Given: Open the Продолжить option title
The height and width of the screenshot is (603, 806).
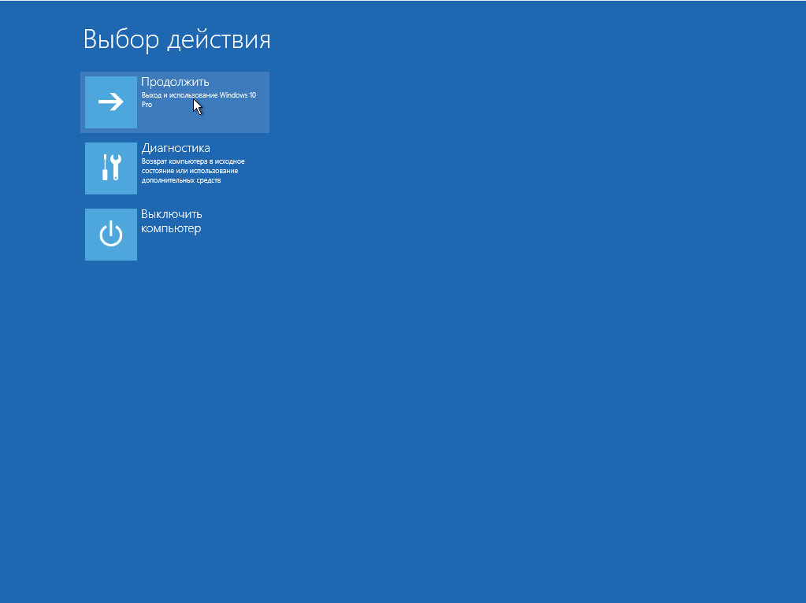Looking at the screenshot, I should (175, 82).
